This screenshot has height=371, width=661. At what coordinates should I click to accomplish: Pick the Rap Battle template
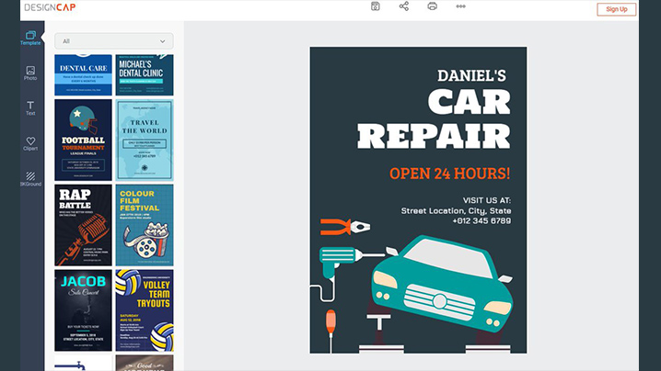[83, 225]
